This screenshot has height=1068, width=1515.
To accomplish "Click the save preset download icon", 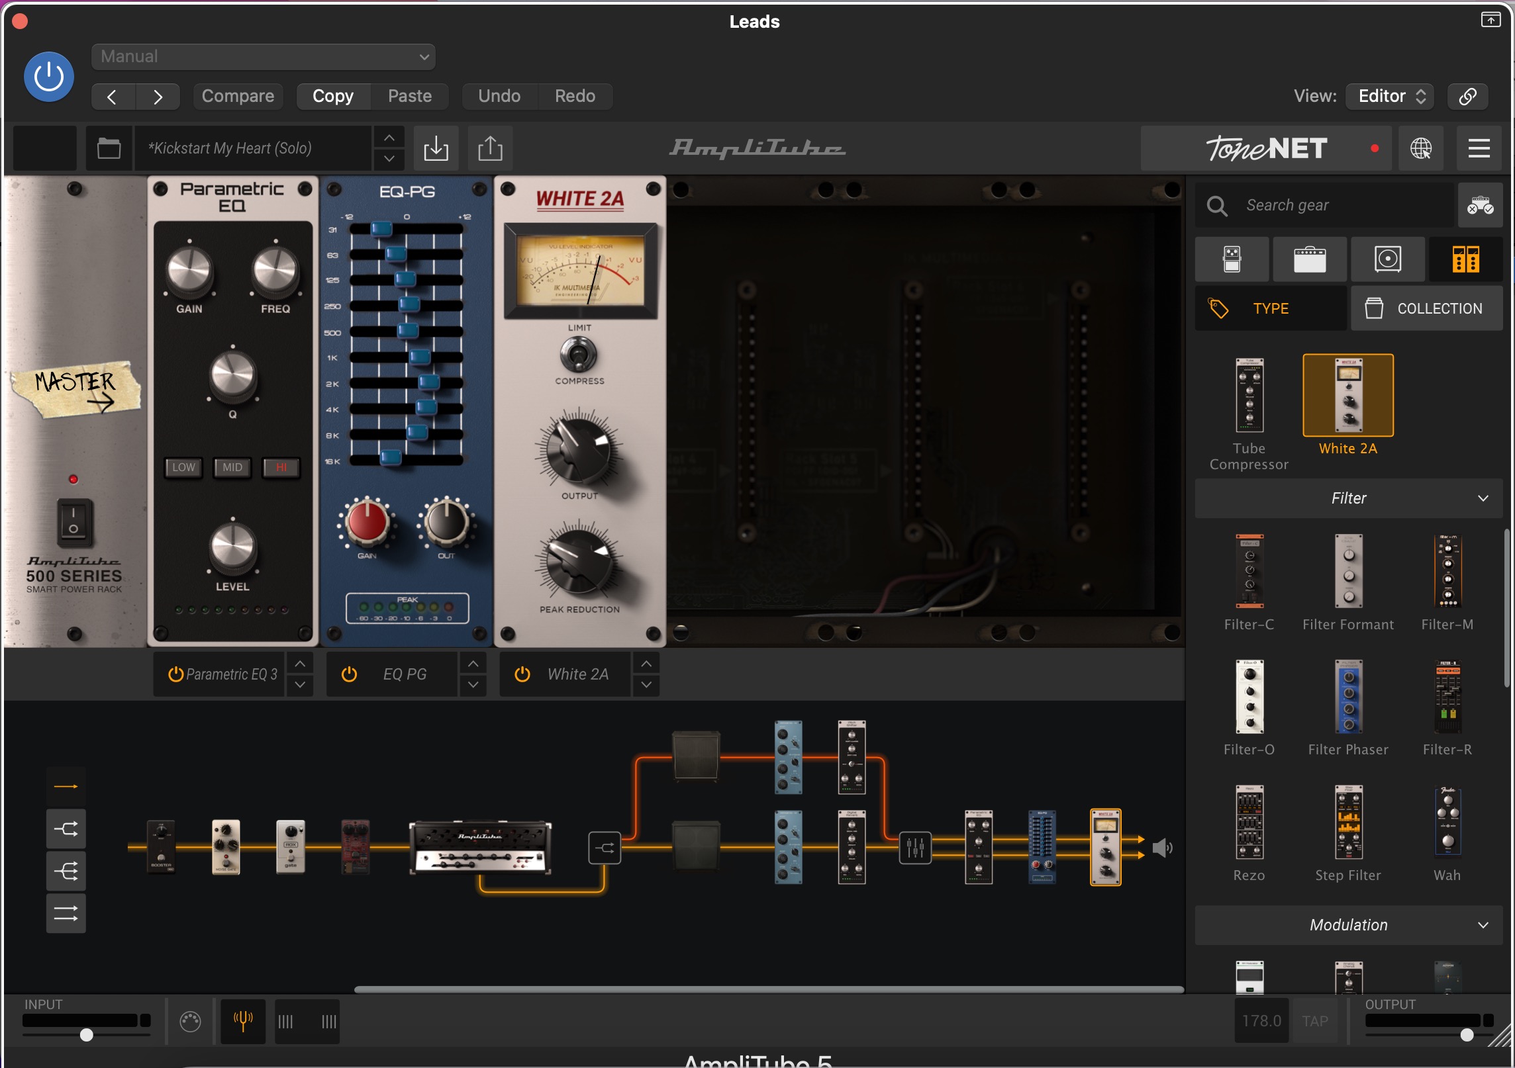I will (x=436, y=148).
